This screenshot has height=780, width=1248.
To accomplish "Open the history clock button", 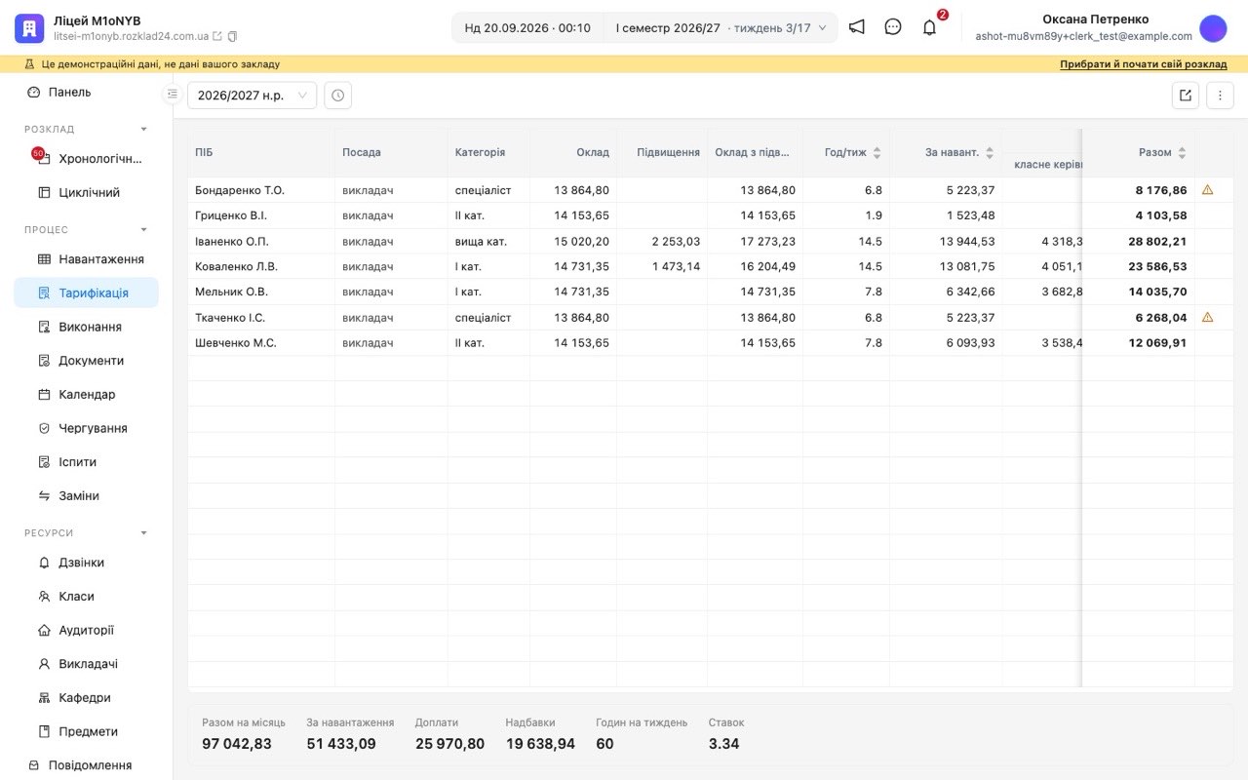I will 337,96.
